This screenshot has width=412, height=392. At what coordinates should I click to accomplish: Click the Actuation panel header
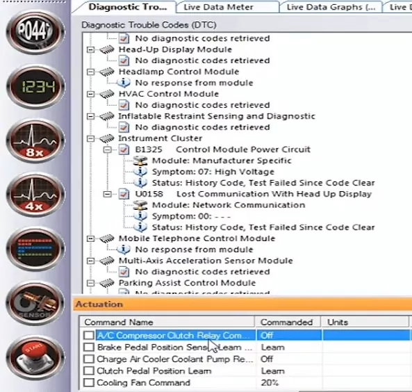click(242, 304)
